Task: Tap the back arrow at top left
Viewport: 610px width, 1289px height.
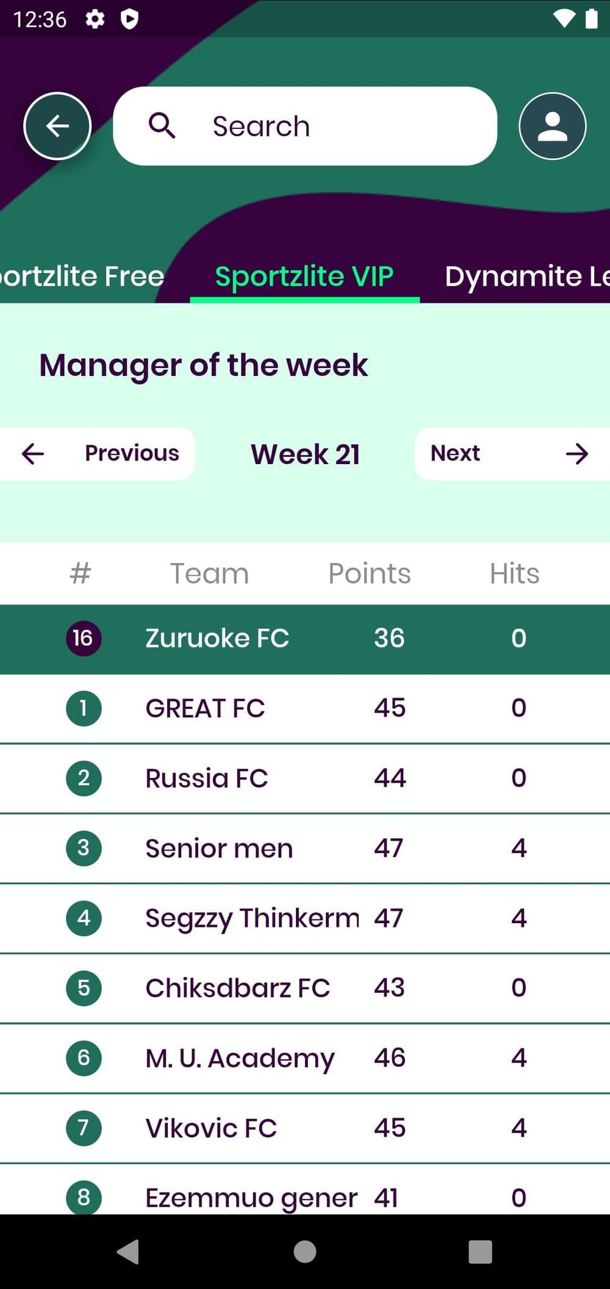Action: [x=57, y=126]
